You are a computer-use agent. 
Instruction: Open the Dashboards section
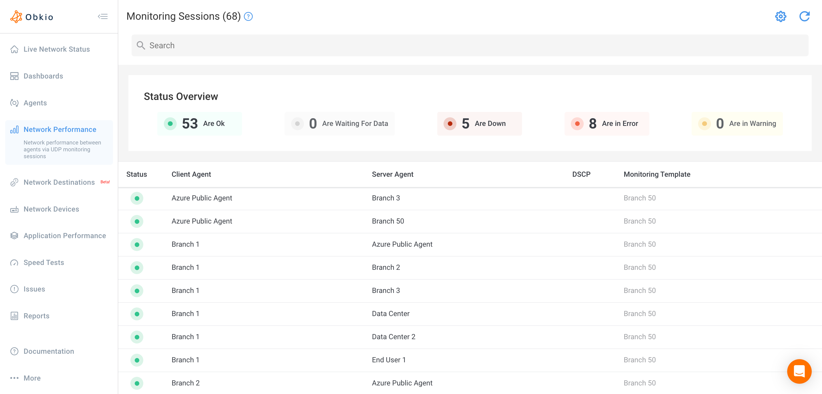pos(43,76)
